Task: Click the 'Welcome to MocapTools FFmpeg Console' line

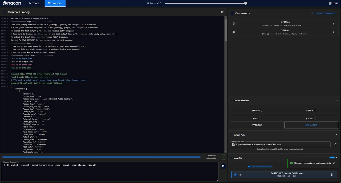Action: click(x=29, y=19)
